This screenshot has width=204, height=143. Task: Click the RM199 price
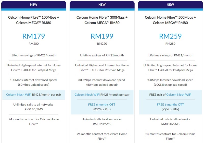pos(102,36)
